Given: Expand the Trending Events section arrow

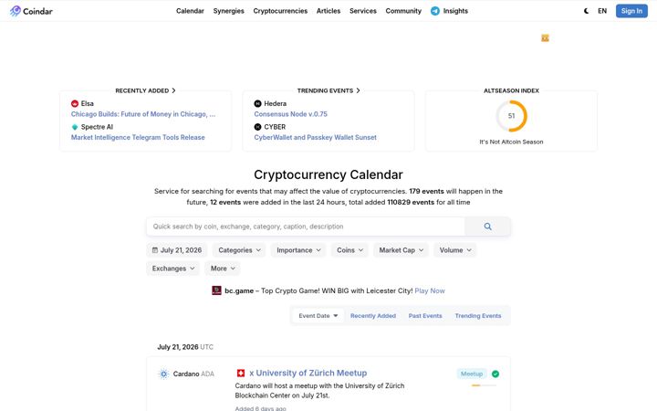Looking at the screenshot, I should click(x=358, y=90).
